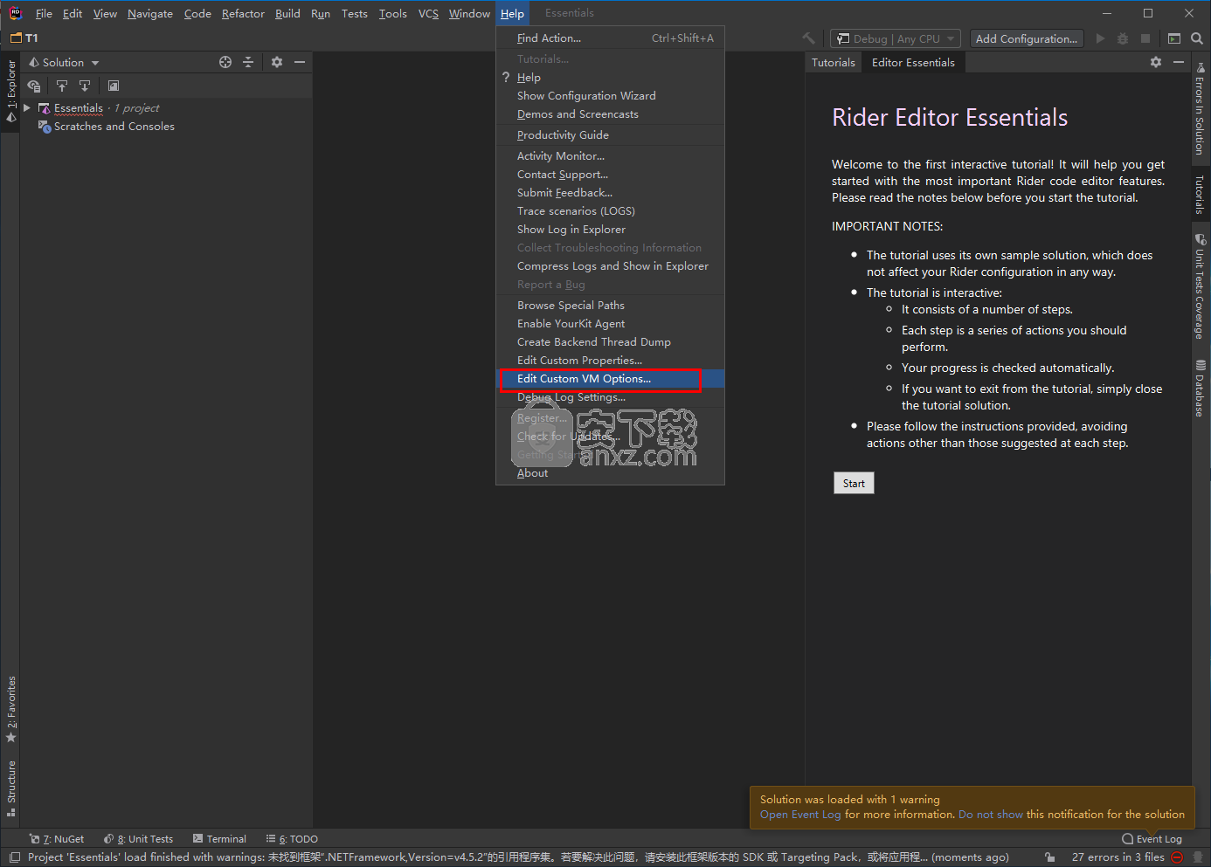Click the Do not show link
Screen dimensions: 1211x867
point(991,815)
